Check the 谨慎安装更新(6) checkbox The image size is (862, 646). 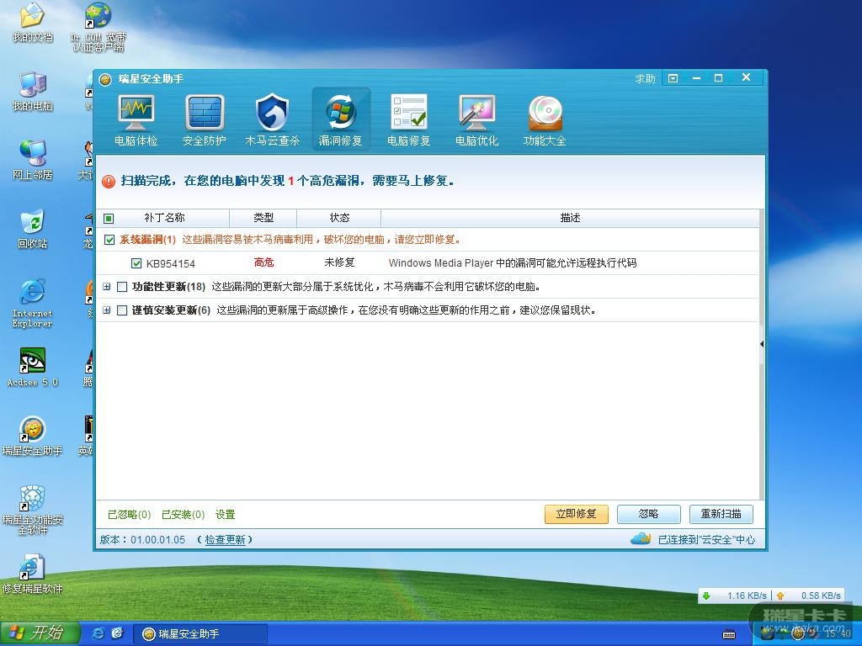pos(122,310)
